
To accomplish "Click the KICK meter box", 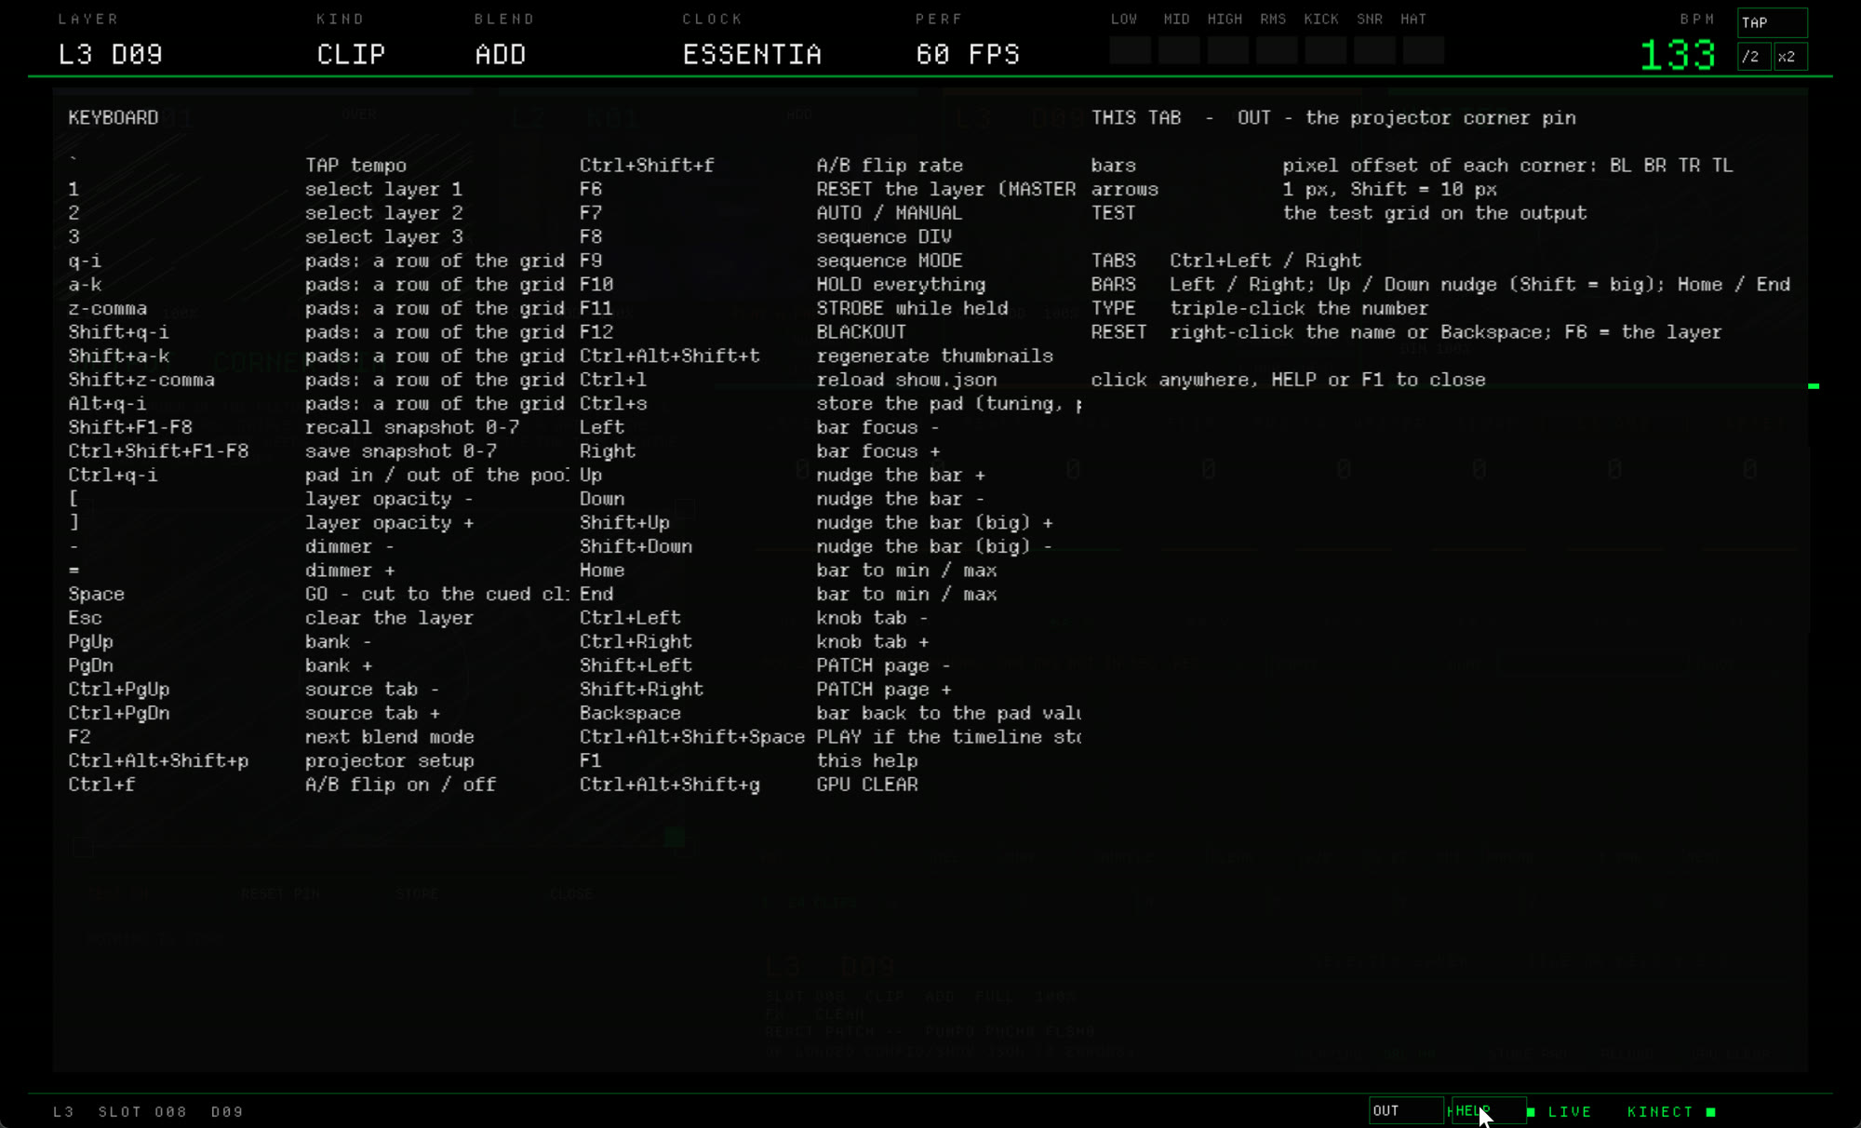I will pos(1325,50).
